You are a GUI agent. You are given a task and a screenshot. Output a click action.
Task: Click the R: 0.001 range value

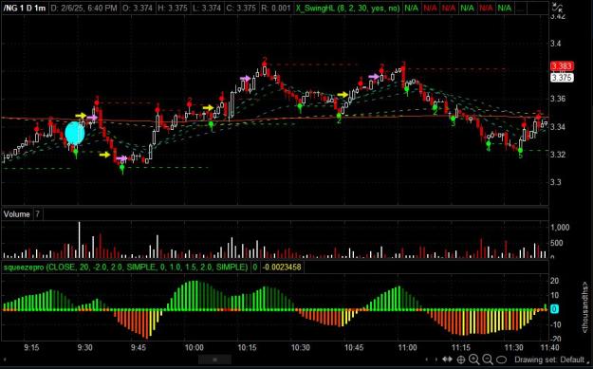click(x=276, y=8)
